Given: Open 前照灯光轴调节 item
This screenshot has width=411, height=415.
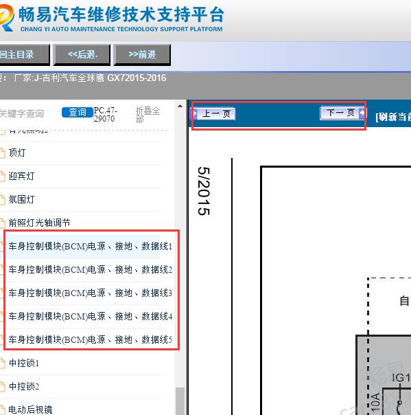Looking at the screenshot, I should pyautogui.click(x=39, y=223).
